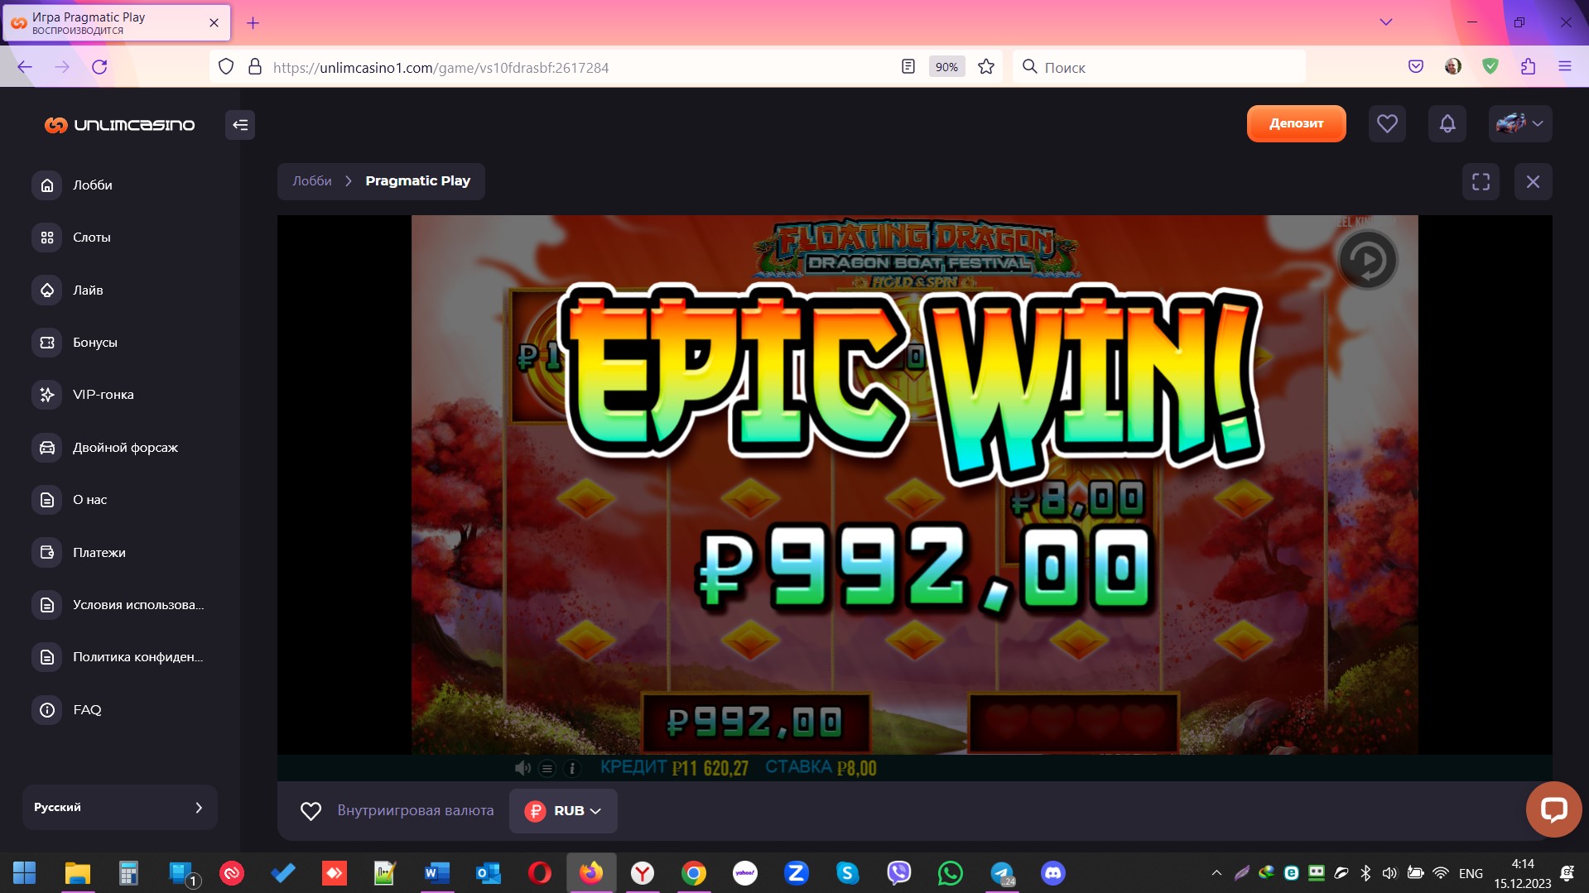Click the browser address bar URL
1589x893 pixels.
tap(441, 68)
